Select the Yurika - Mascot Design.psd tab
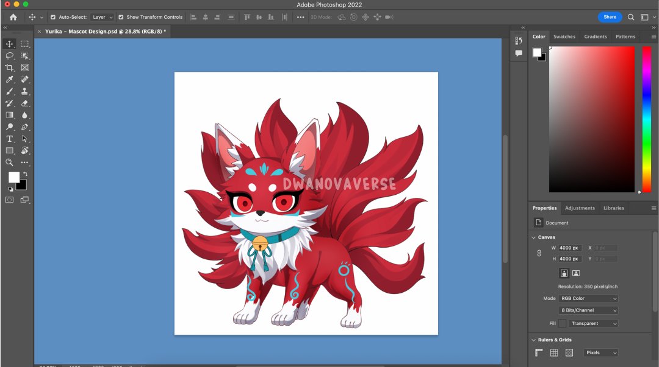 (x=106, y=32)
